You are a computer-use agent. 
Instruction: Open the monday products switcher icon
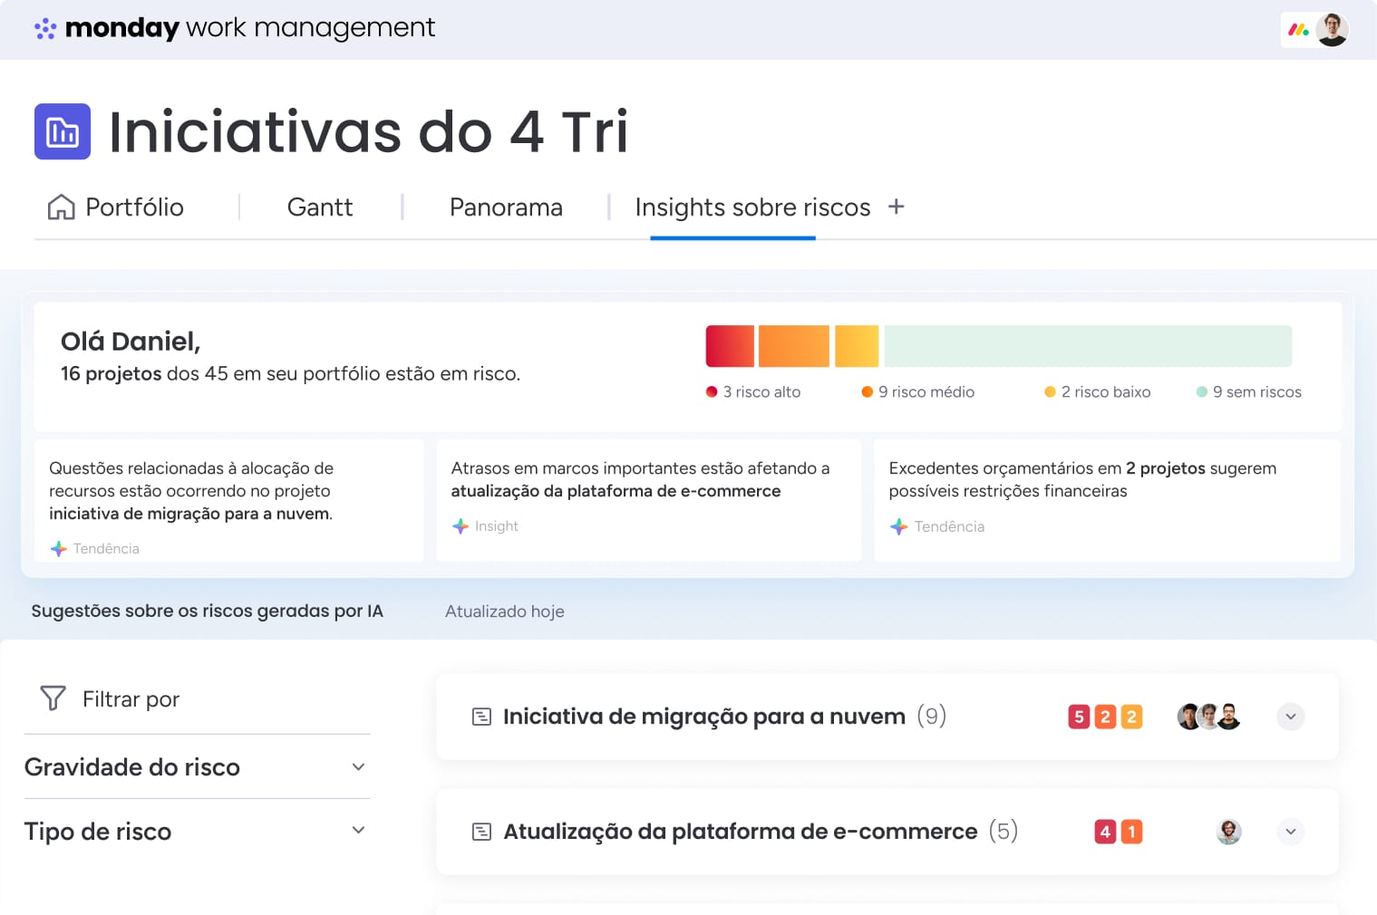(1298, 30)
